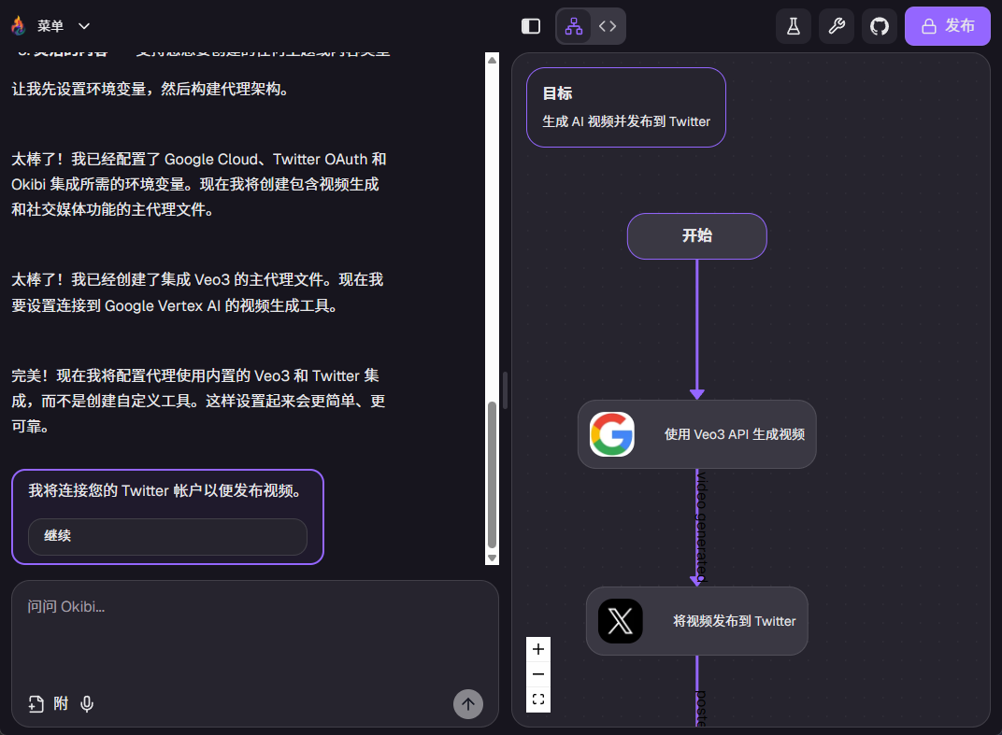Click the video generated edge label
Viewport: 1002px width, 735px height.
(702, 527)
